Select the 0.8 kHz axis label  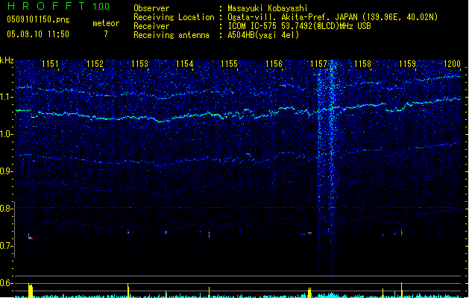[x=7, y=209]
